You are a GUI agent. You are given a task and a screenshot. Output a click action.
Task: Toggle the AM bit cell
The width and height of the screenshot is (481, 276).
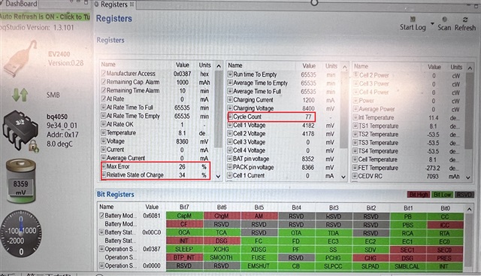pyautogui.click(x=259, y=216)
